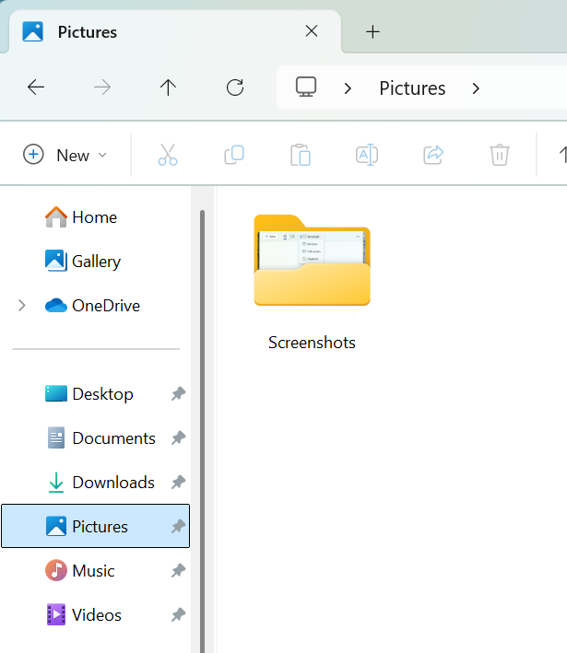Expand the OneDrive tree node
567x653 pixels.
pyautogui.click(x=22, y=306)
